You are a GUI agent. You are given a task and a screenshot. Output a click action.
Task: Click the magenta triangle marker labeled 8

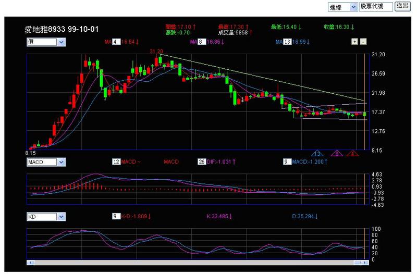tap(337, 154)
